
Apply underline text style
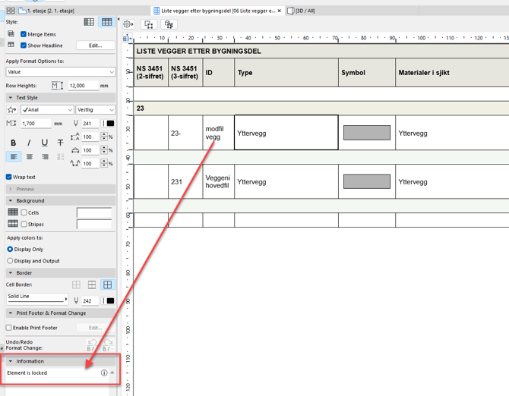click(45, 143)
